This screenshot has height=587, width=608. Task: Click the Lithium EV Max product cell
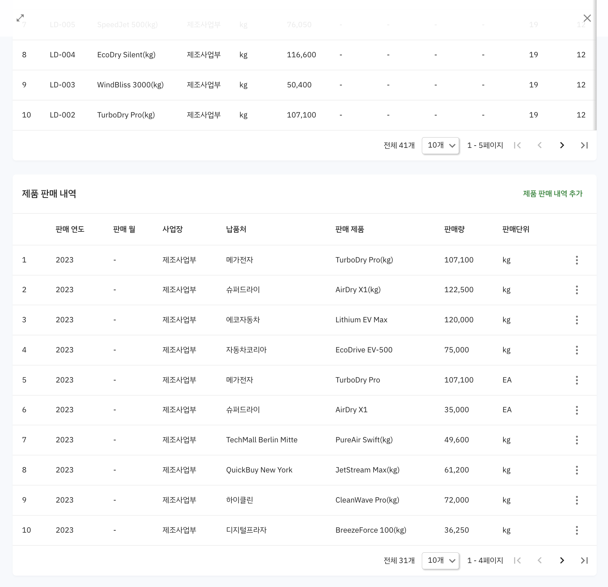tap(361, 320)
